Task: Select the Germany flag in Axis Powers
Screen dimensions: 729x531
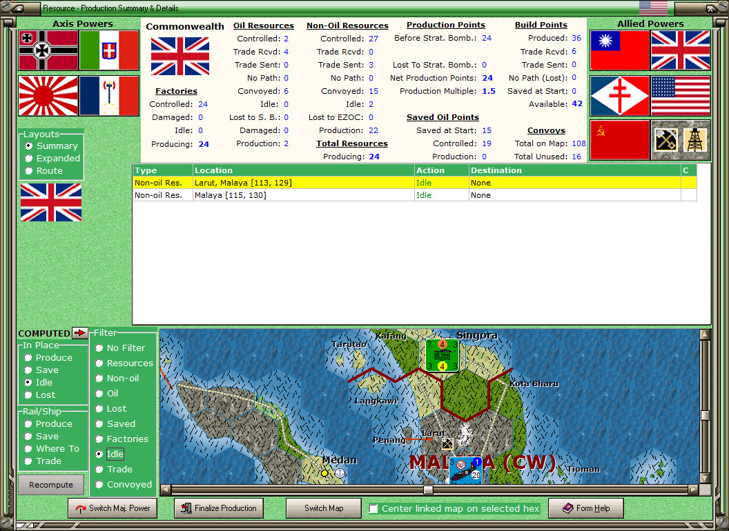Action: pos(48,50)
